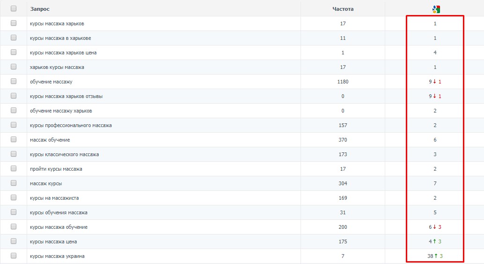Select checkbox for 'обучение массажу' row
Image resolution: width=484 pixels, height=264 pixels.
click(x=14, y=81)
